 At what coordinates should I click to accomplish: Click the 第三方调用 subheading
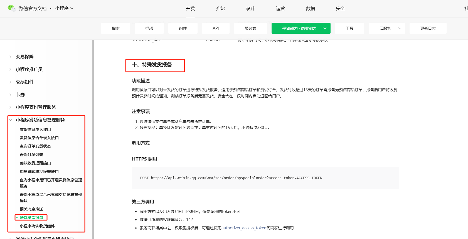coord(143,202)
